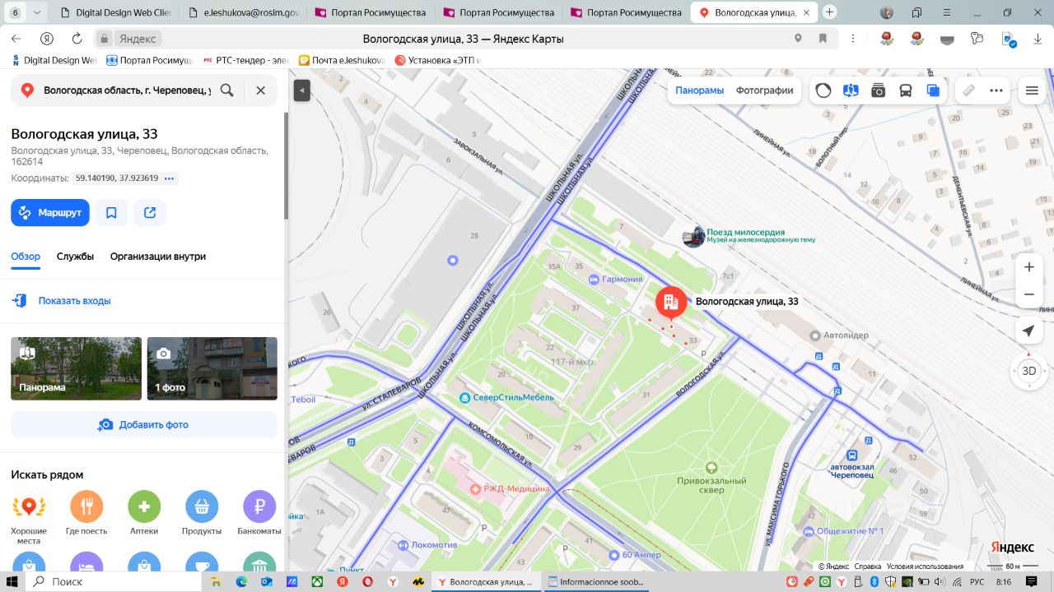The width and height of the screenshot is (1054, 592).
Task: Toggle the street photos camera layer
Action: coord(879,90)
